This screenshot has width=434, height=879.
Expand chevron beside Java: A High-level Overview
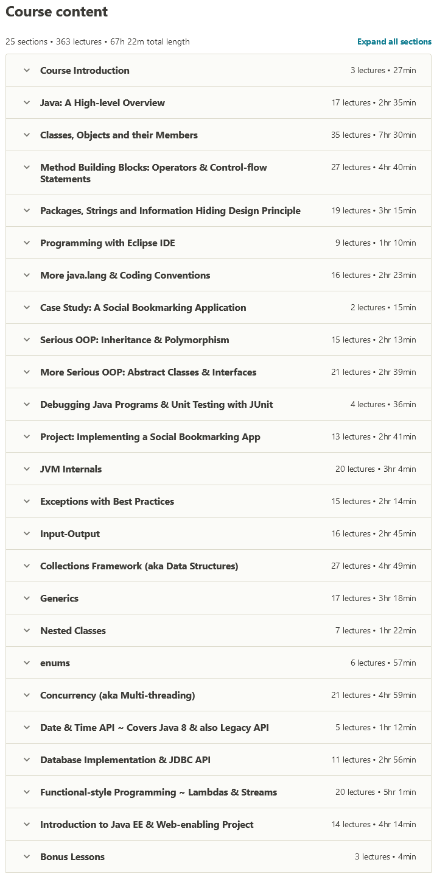(x=27, y=102)
